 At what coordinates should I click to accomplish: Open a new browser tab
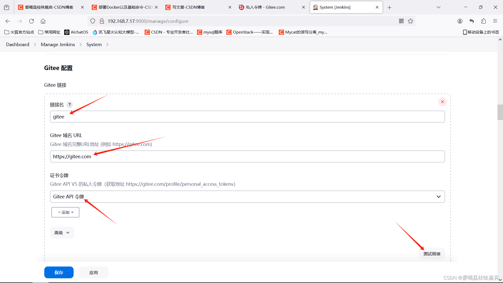(389, 7)
